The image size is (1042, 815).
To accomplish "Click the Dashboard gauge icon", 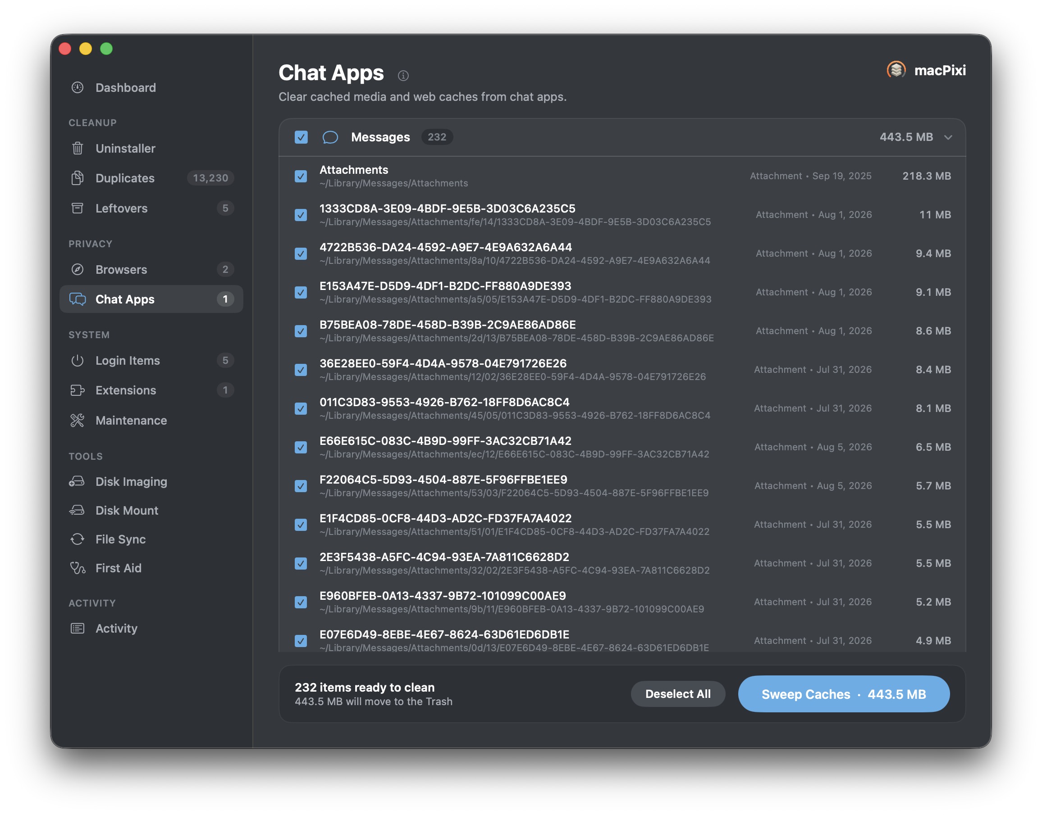I will [78, 88].
